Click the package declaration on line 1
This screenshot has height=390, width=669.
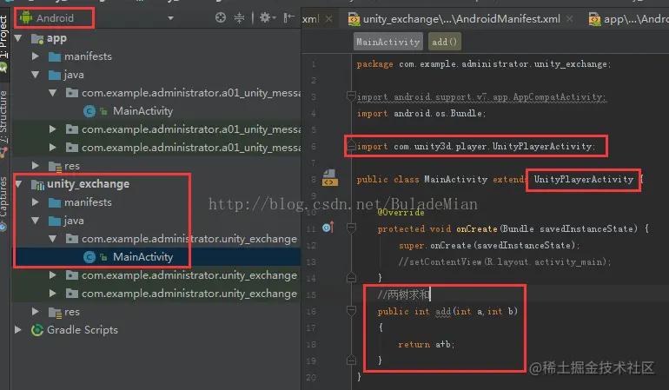click(x=484, y=64)
